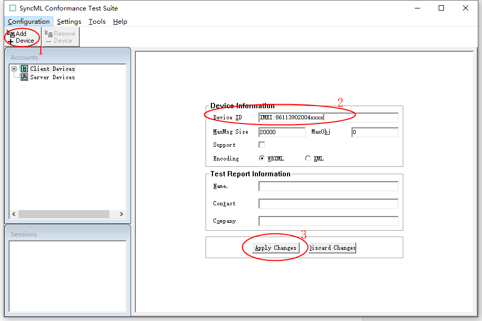Open the Help menu
This screenshot has width=482, height=321.
pos(120,22)
